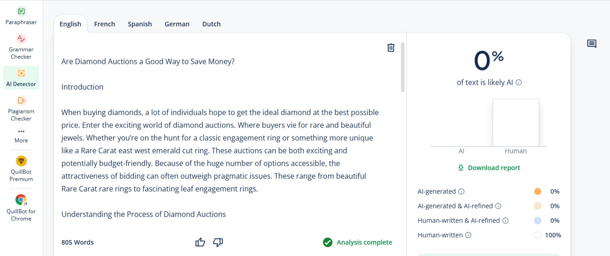This screenshot has width=610, height=256.
Task: Click the text editor scrollbar
Action: [x=403, y=67]
